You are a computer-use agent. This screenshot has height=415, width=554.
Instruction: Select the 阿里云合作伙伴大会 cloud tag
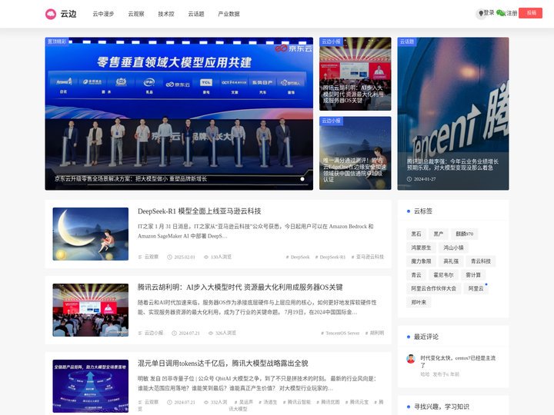(x=433, y=288)
